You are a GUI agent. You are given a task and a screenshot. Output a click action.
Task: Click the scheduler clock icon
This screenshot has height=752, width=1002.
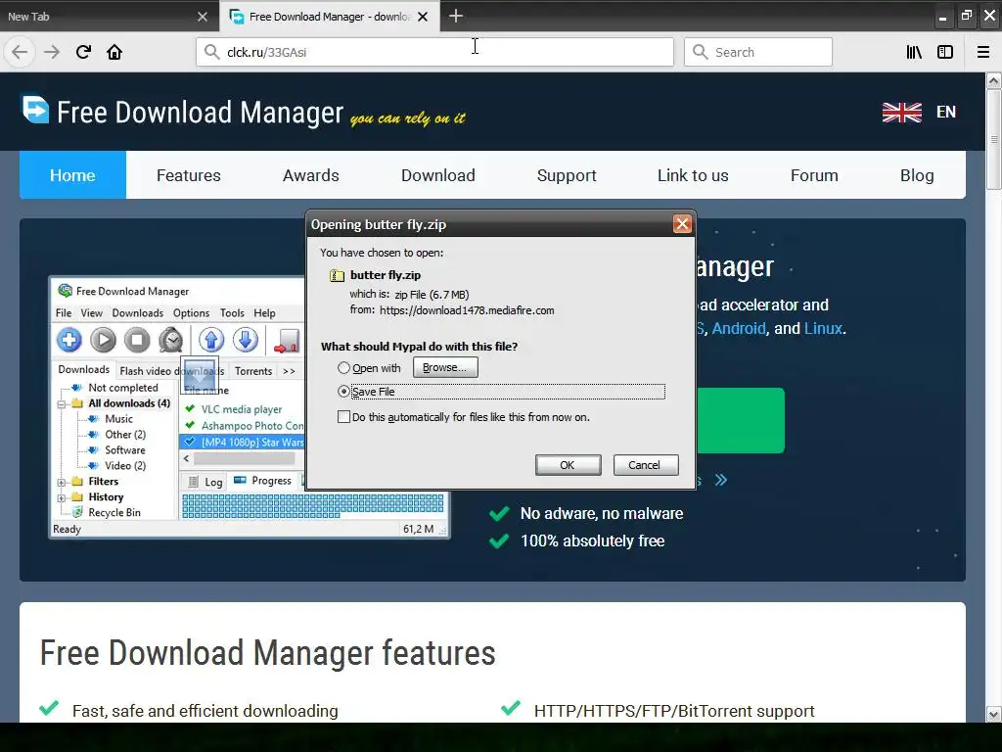[x=170, y=340]
